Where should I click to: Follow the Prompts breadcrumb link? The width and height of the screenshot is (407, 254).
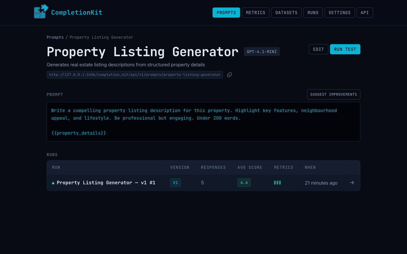55,37
